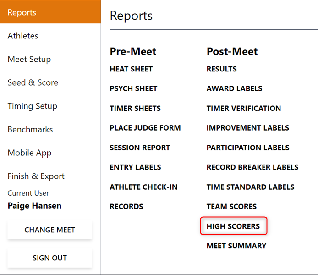Screen dimensions: 318x275
Task: Open Entry Labels report
Action: pos(135,167)
